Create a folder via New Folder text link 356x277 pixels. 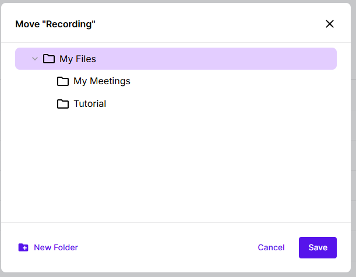point(56,247)
